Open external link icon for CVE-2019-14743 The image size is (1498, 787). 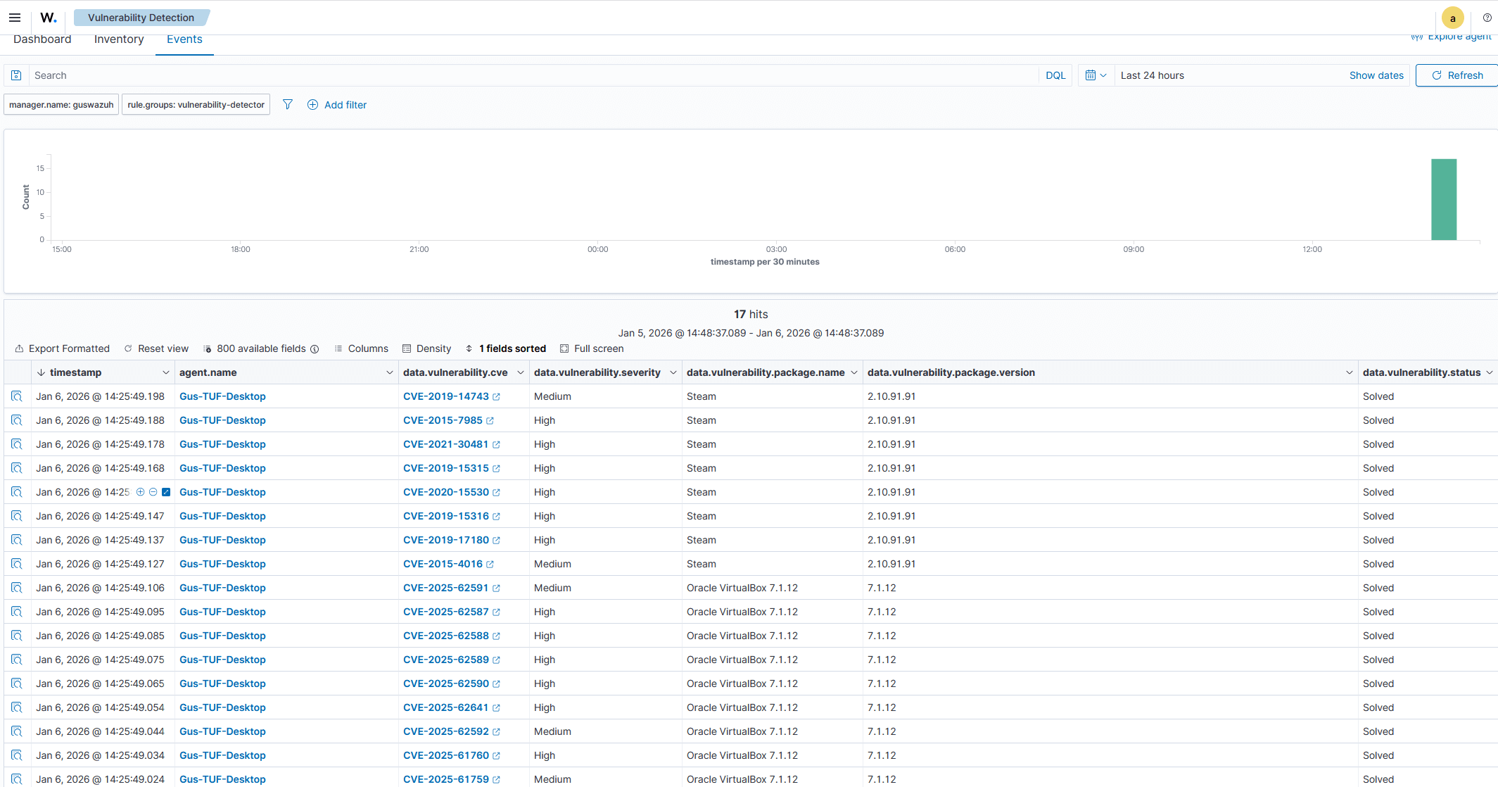tap(496, 397)
